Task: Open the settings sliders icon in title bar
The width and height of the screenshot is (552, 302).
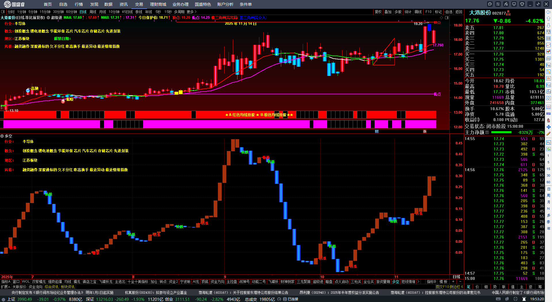Action: [x=498, y=4]
